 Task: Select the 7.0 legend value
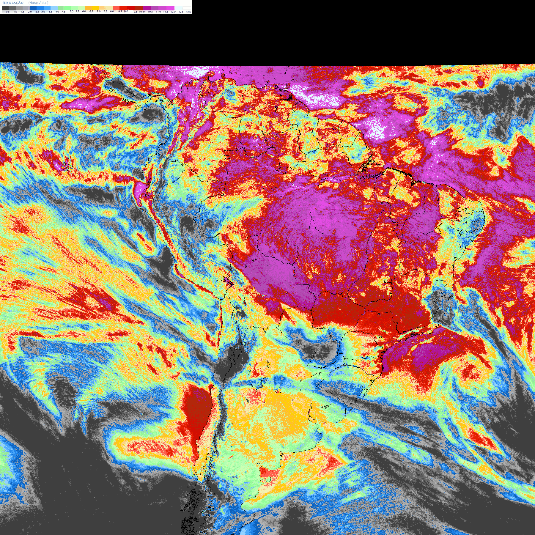(x=99, y=11)
